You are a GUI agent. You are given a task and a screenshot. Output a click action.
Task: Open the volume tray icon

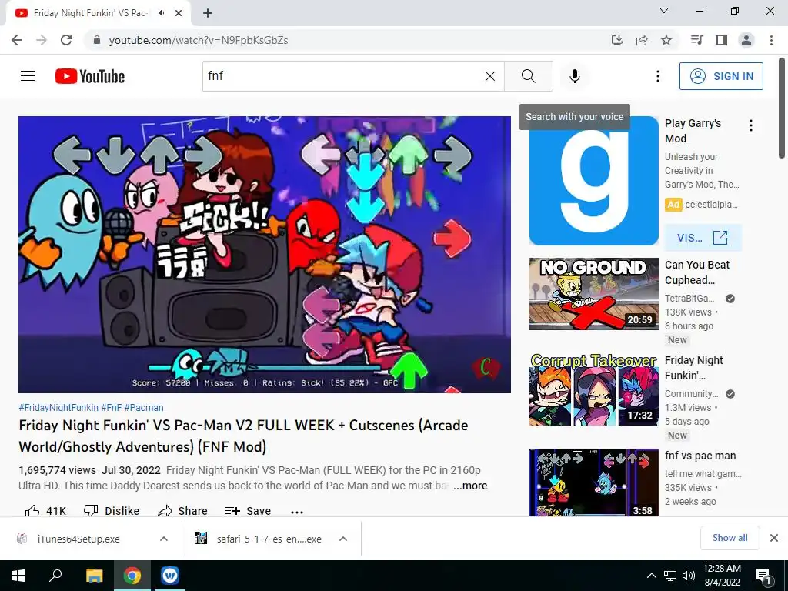point(689,576)
